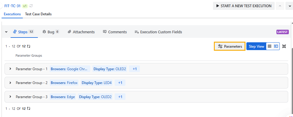The image size is (293, 117).
Task: Click the v1 version badge
Action: coord(25,6)
